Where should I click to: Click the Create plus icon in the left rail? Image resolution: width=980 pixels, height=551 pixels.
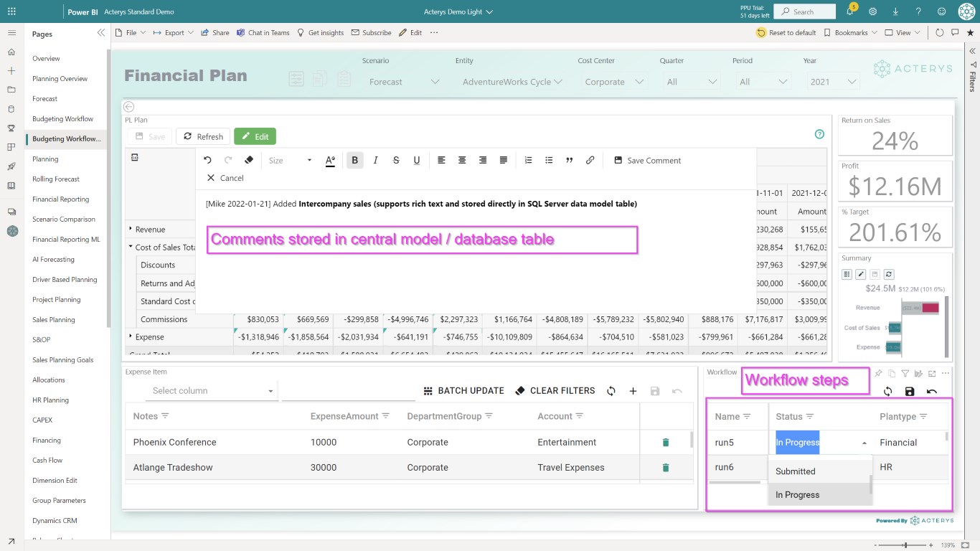coord(11,71)
